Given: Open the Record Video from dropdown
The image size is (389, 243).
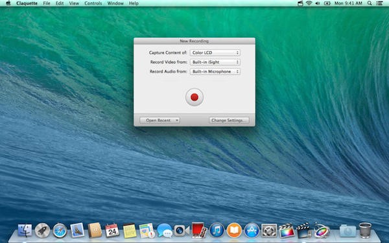Looking at the screenshot, I should 215,62.
